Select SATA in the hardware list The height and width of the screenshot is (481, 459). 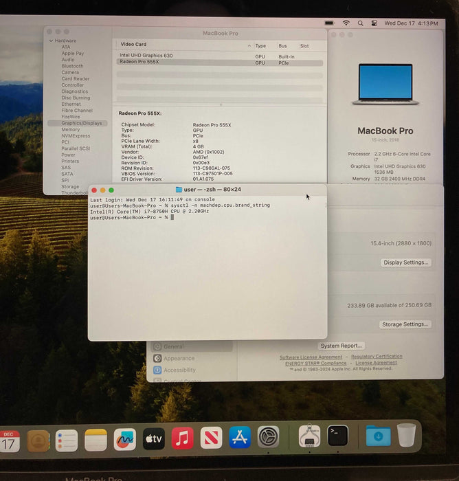click(67, 174)
